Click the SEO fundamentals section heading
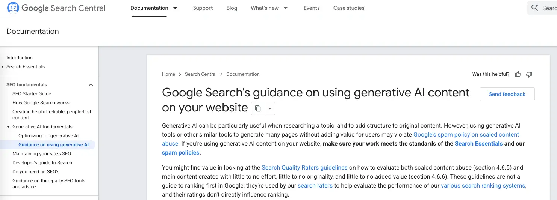Viewport: 557px width, 200px height. point(27,85)
